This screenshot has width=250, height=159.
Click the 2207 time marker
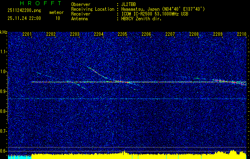[x=170, y=34]
